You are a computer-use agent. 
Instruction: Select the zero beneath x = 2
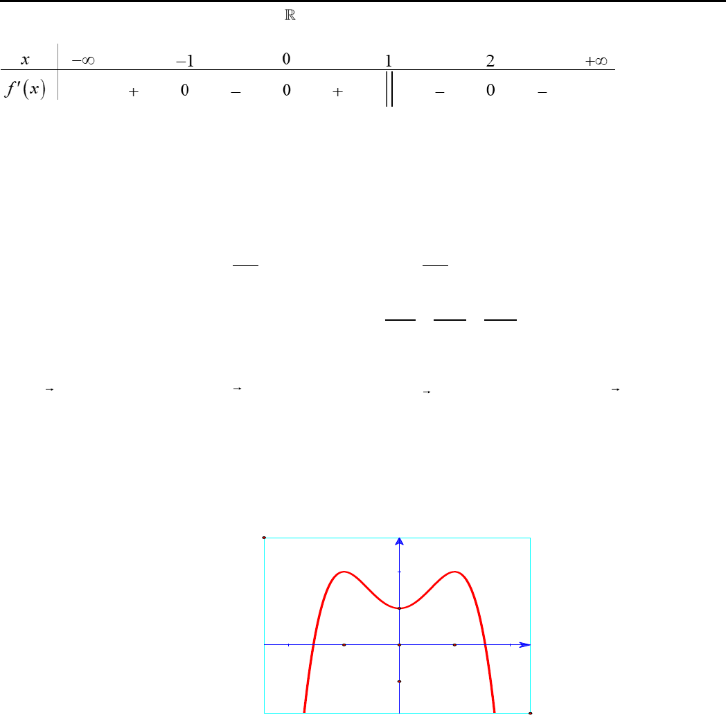point(490,92)
